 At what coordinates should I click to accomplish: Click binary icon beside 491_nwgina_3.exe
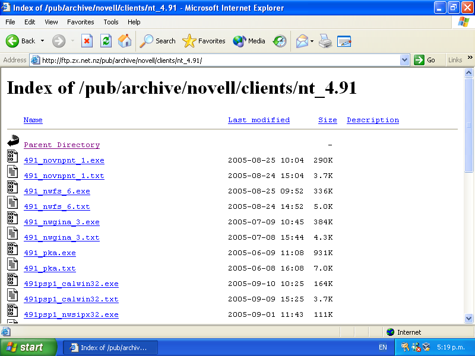coord(12,218)
